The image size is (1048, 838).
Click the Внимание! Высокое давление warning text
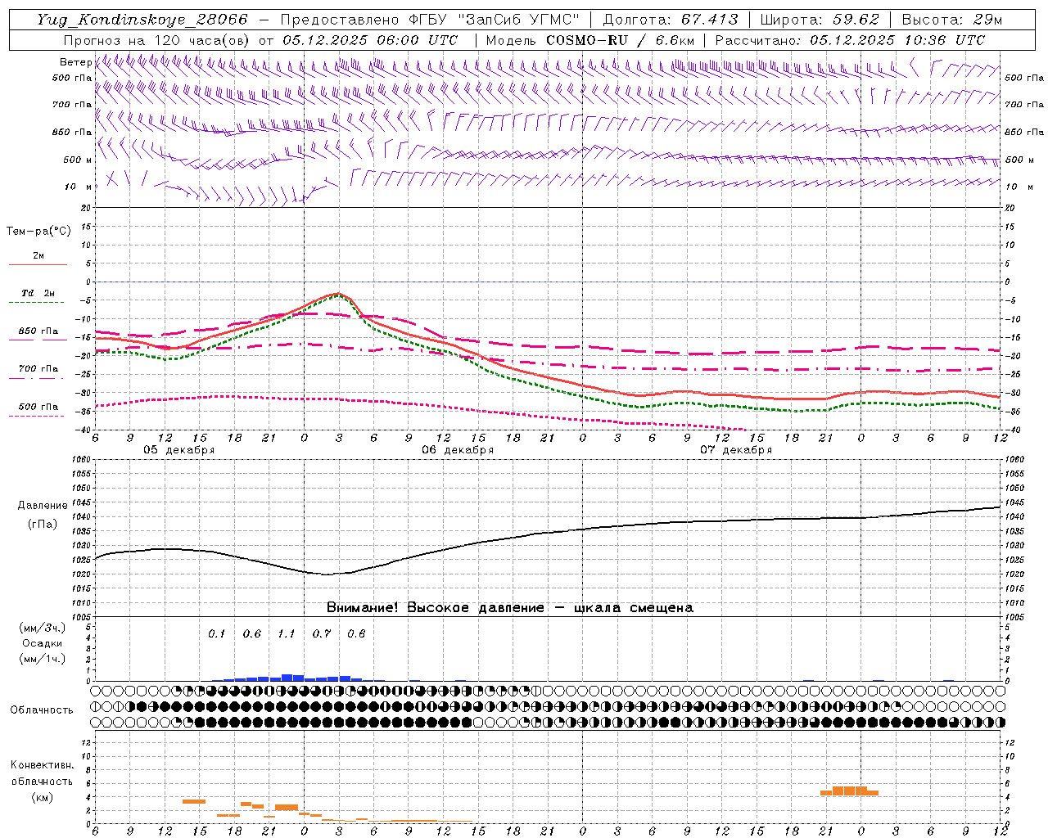509,608
